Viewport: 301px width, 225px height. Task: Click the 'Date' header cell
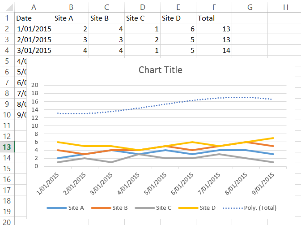click(34, 18)
